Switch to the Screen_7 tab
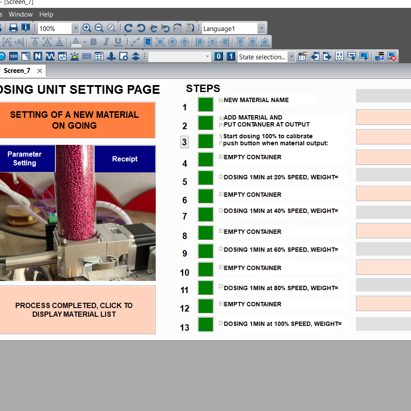The image size is (411, 411). coord(17,70)
